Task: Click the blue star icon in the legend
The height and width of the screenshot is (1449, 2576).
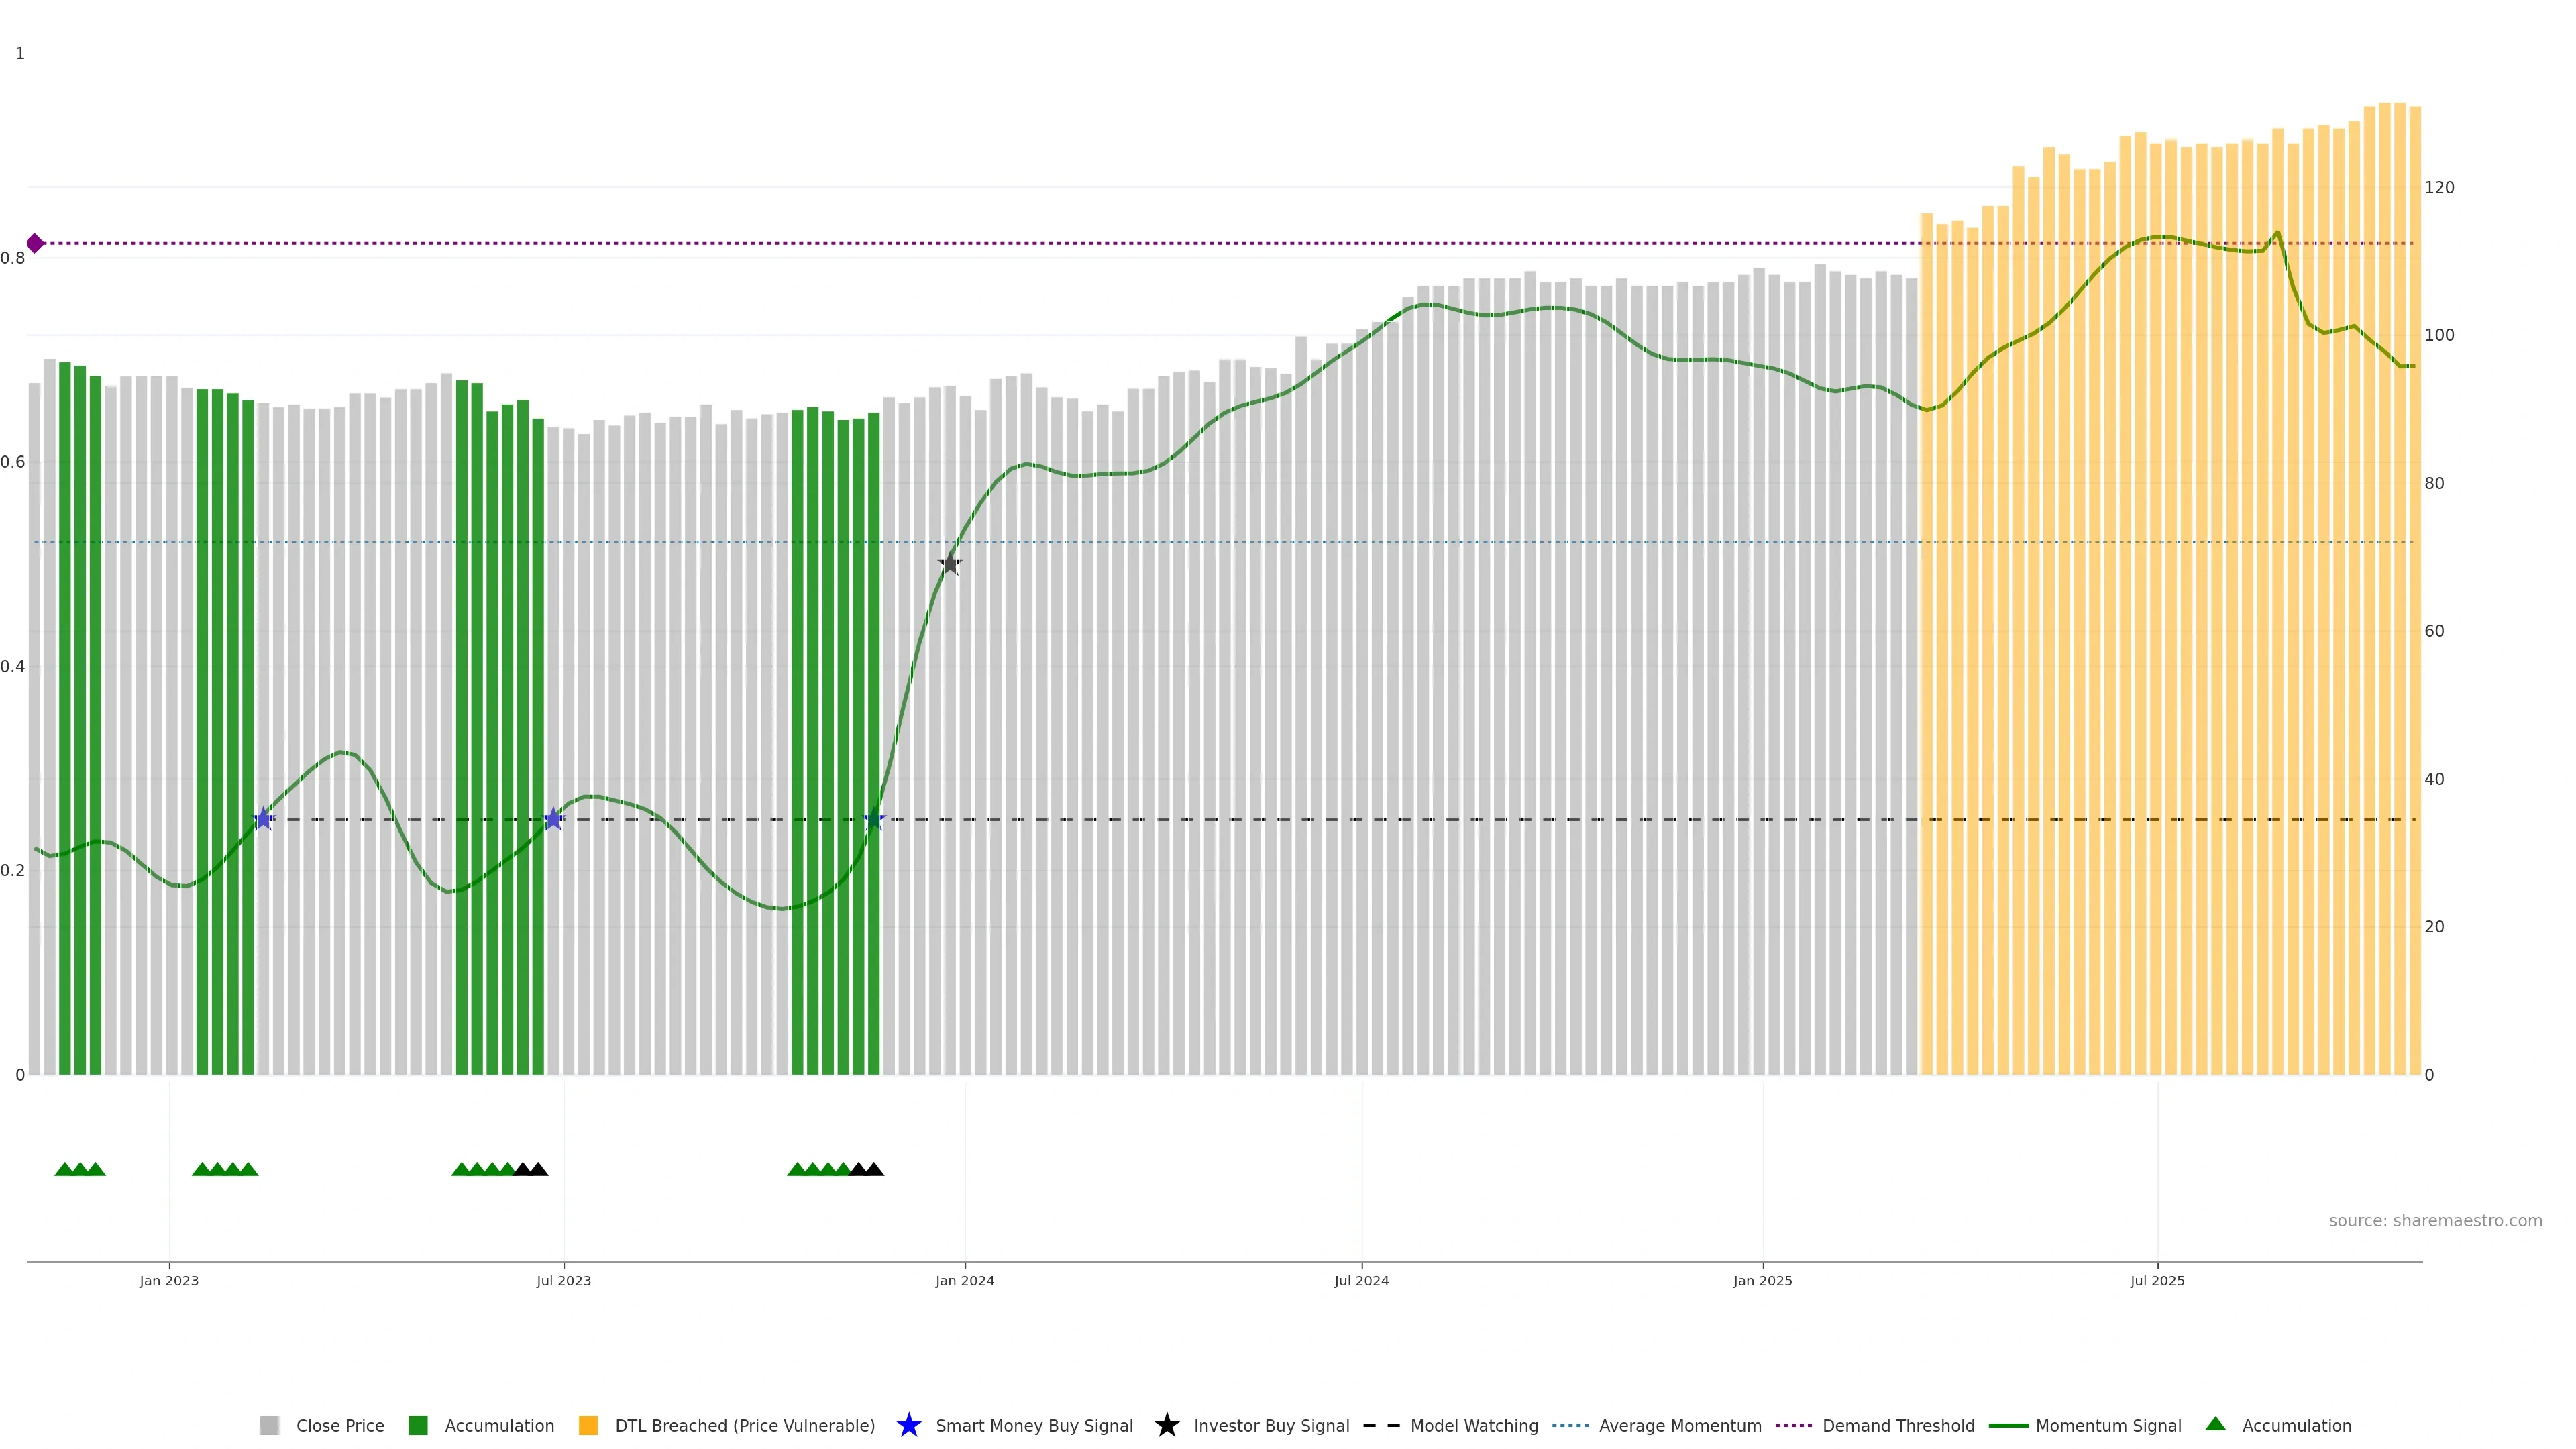Action: click(908, 1425)
